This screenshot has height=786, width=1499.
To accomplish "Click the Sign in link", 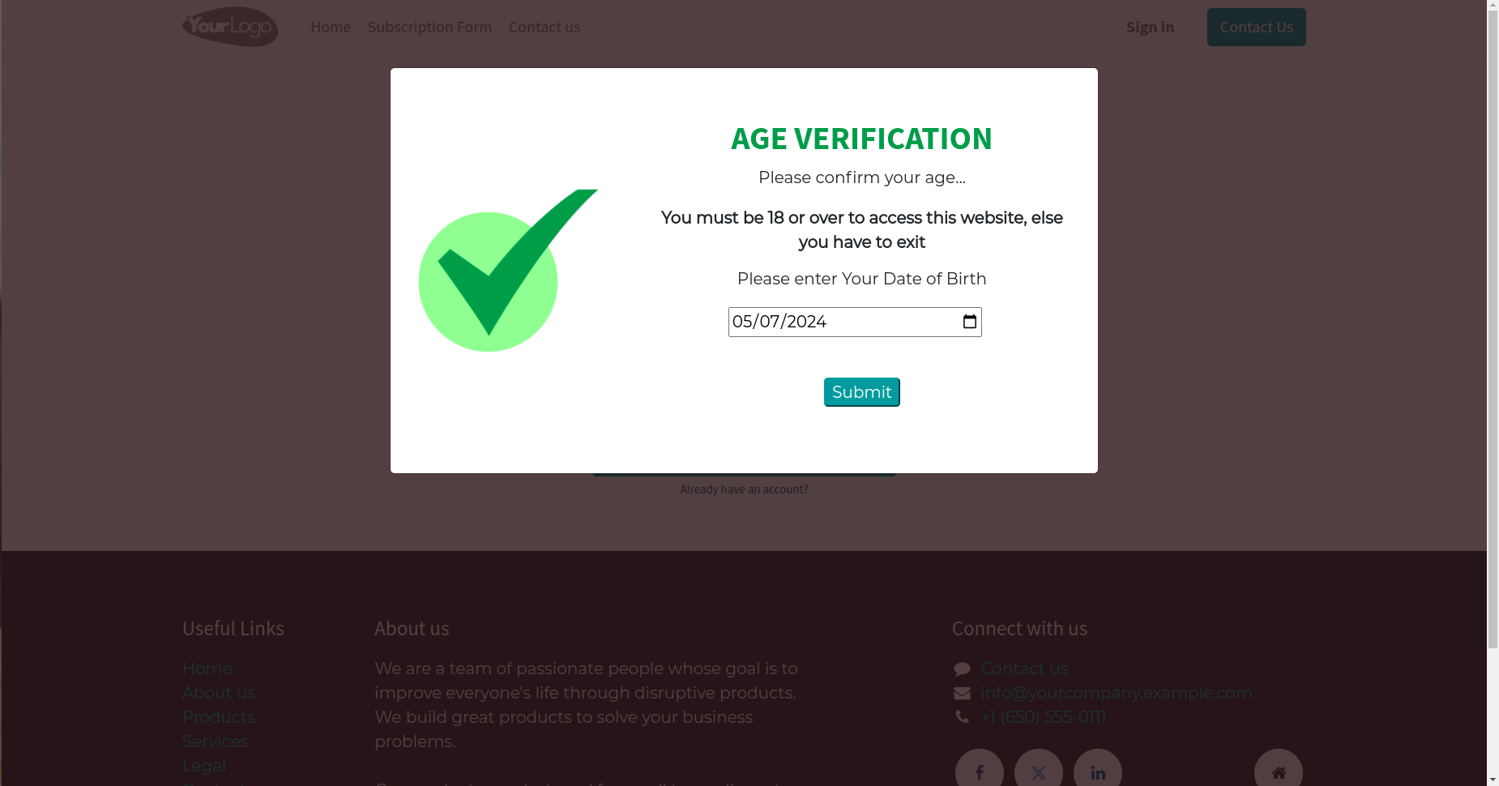I will click(1150, 27).
